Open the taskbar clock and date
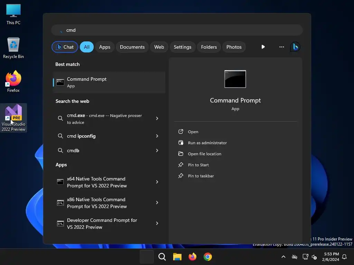 click(x=331, y=257)
